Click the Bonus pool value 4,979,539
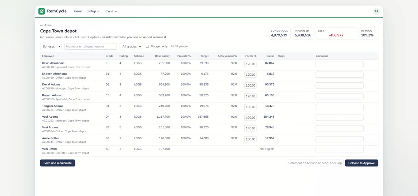This screenshot has width=418, height=196. [279, 35]
